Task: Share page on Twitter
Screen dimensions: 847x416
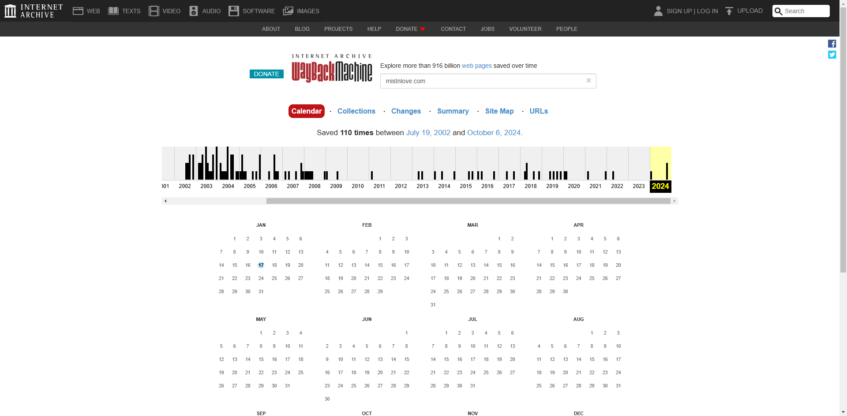Action: click(x=832, y=55)
